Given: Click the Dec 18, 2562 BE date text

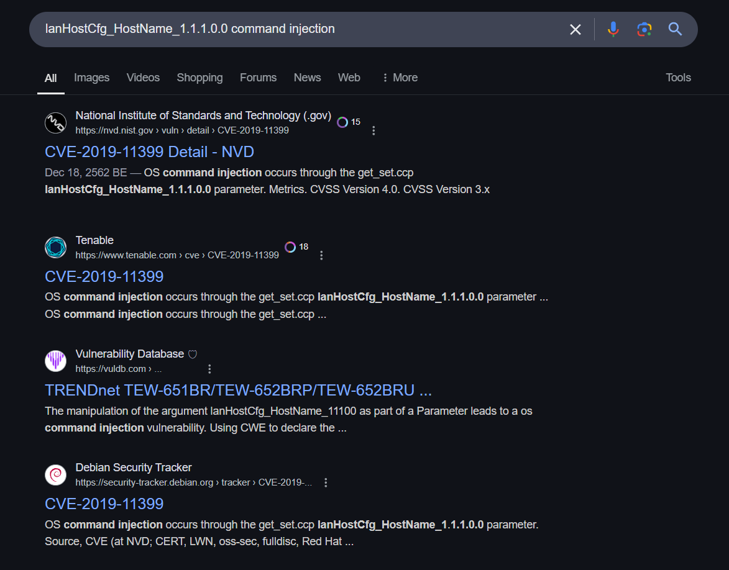Looking at the screenshot, I should [86, 173].
